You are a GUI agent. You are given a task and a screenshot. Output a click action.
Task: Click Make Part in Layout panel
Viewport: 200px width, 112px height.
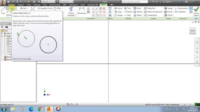pos(150,8)
